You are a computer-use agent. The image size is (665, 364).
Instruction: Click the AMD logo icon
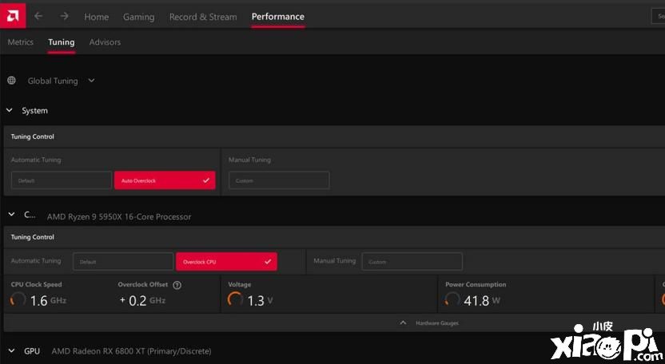(13, 16)
